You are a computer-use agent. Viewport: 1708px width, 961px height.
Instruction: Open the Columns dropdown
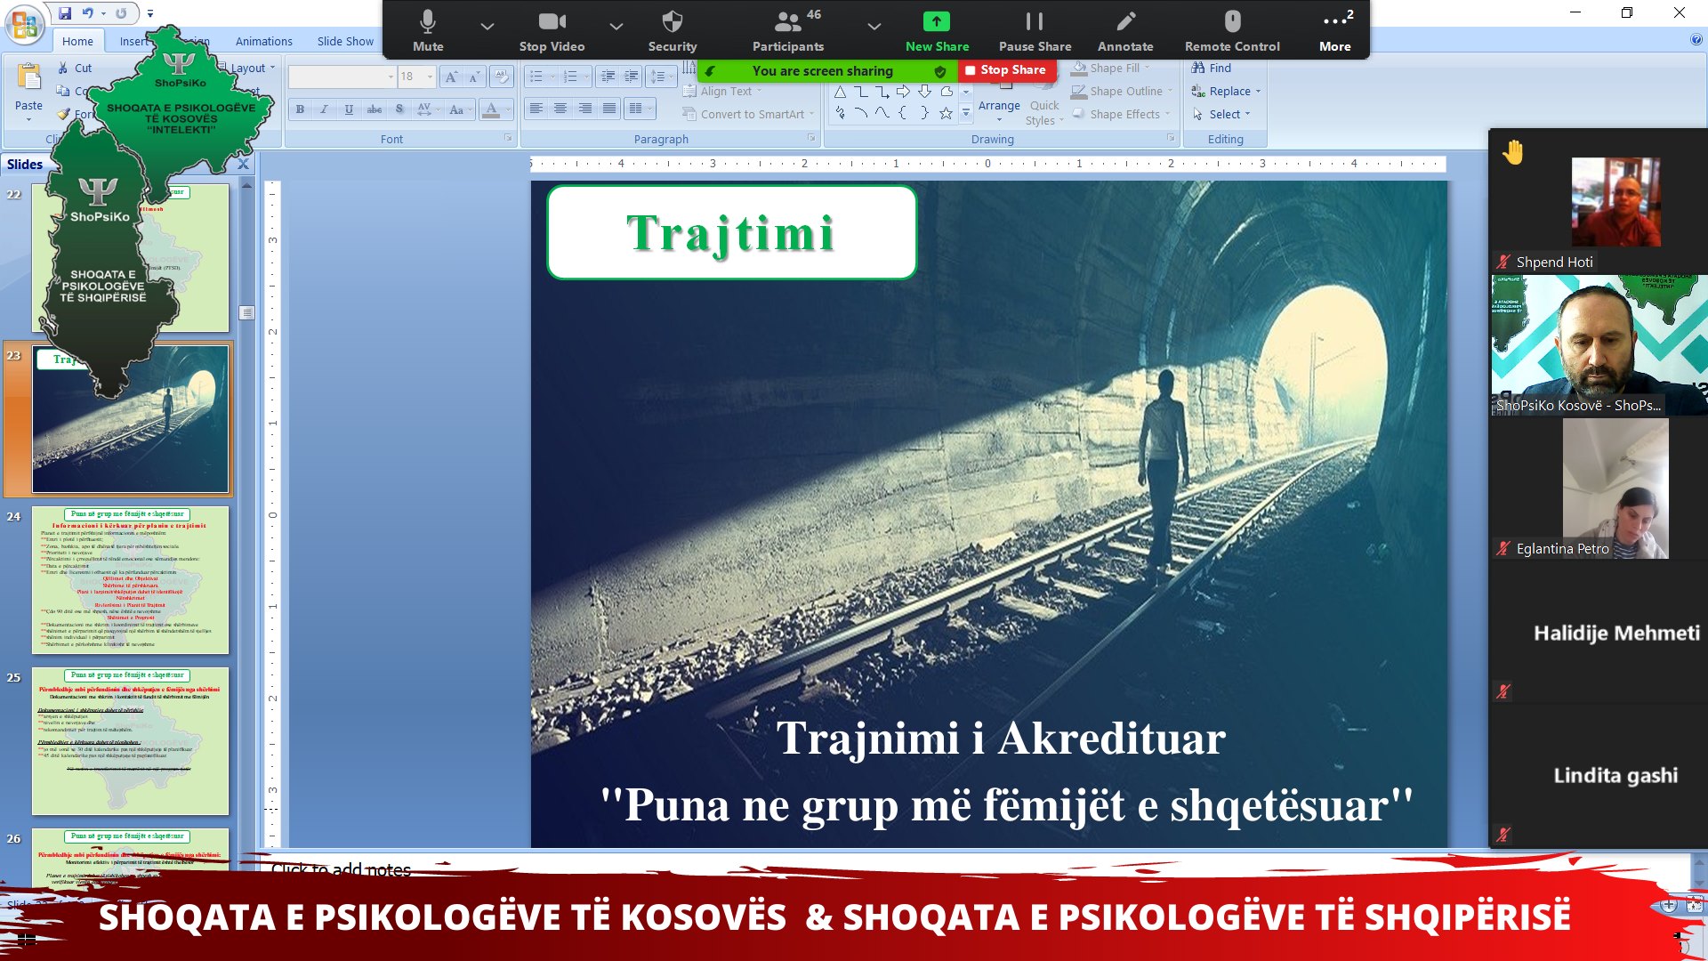pyautogui.click(x=640, y=109)
